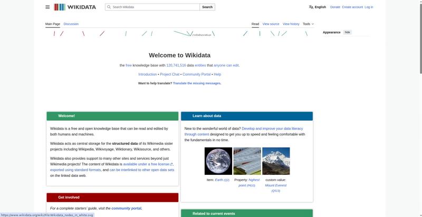Click the Donate link
Screen dimensions: 422x217
(335, 7)
